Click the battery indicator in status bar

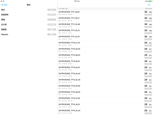point(150,1)
